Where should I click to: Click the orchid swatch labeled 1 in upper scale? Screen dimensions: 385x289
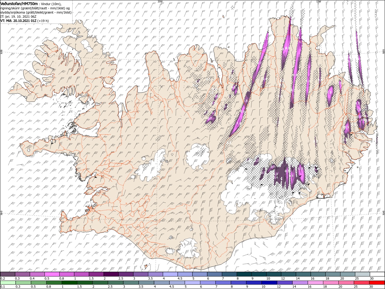tap(82, 274)
